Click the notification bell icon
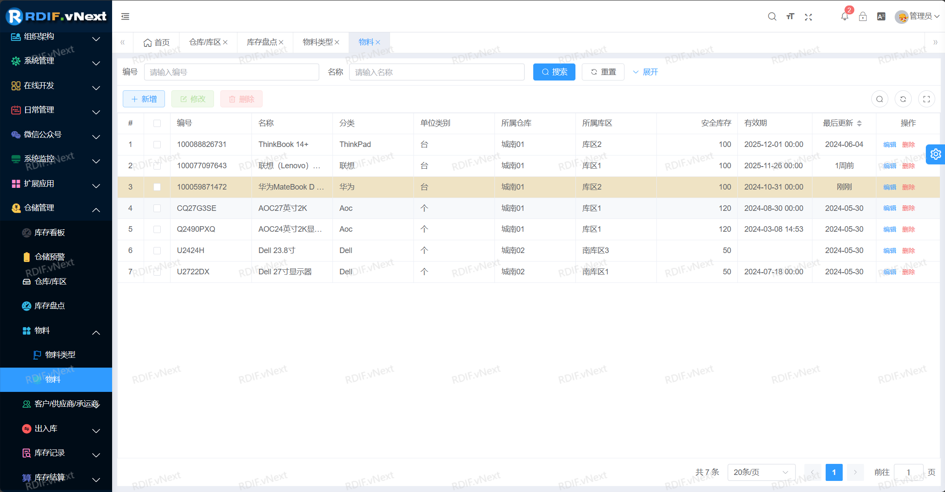Image resolution: width=945 pixels, height=492 pixels. click(x=844, y=16)
